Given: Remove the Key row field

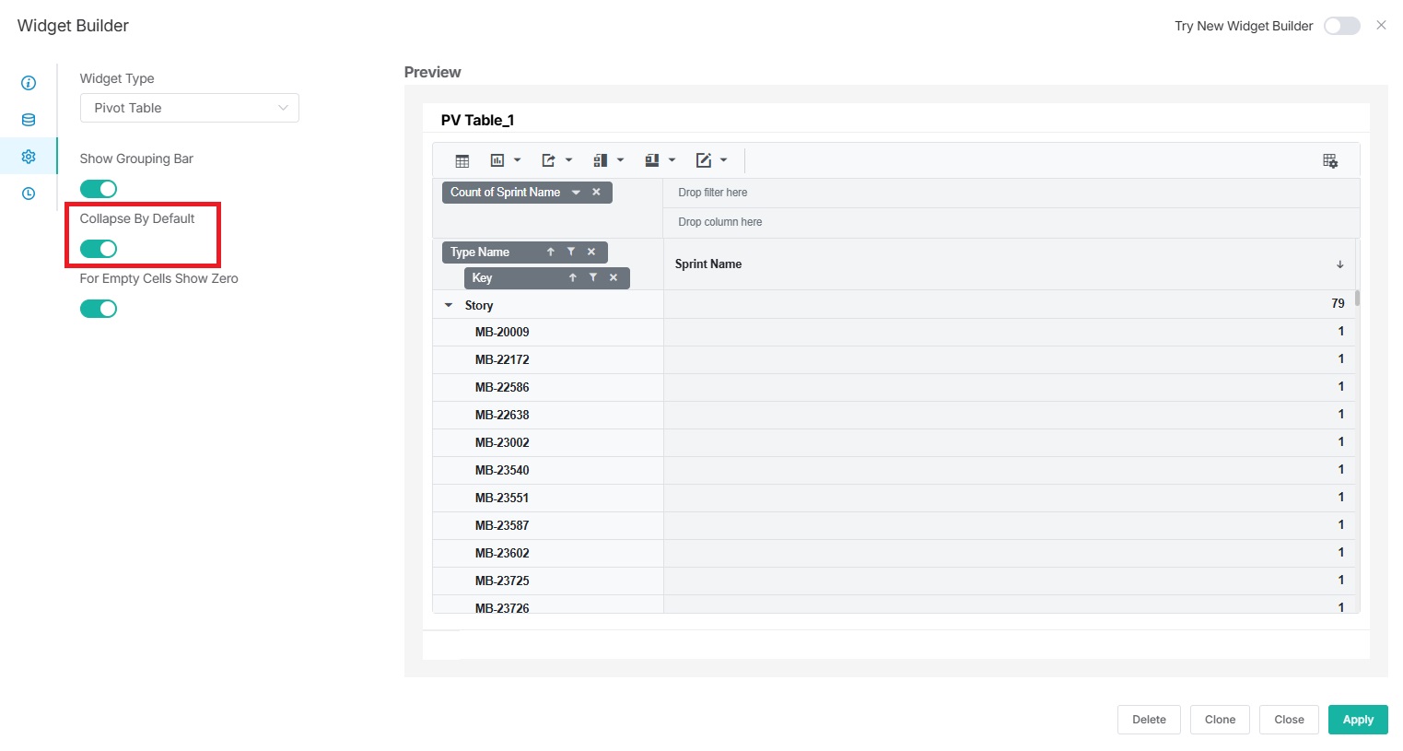Looking at the screenshot, I should pos(614,277).
